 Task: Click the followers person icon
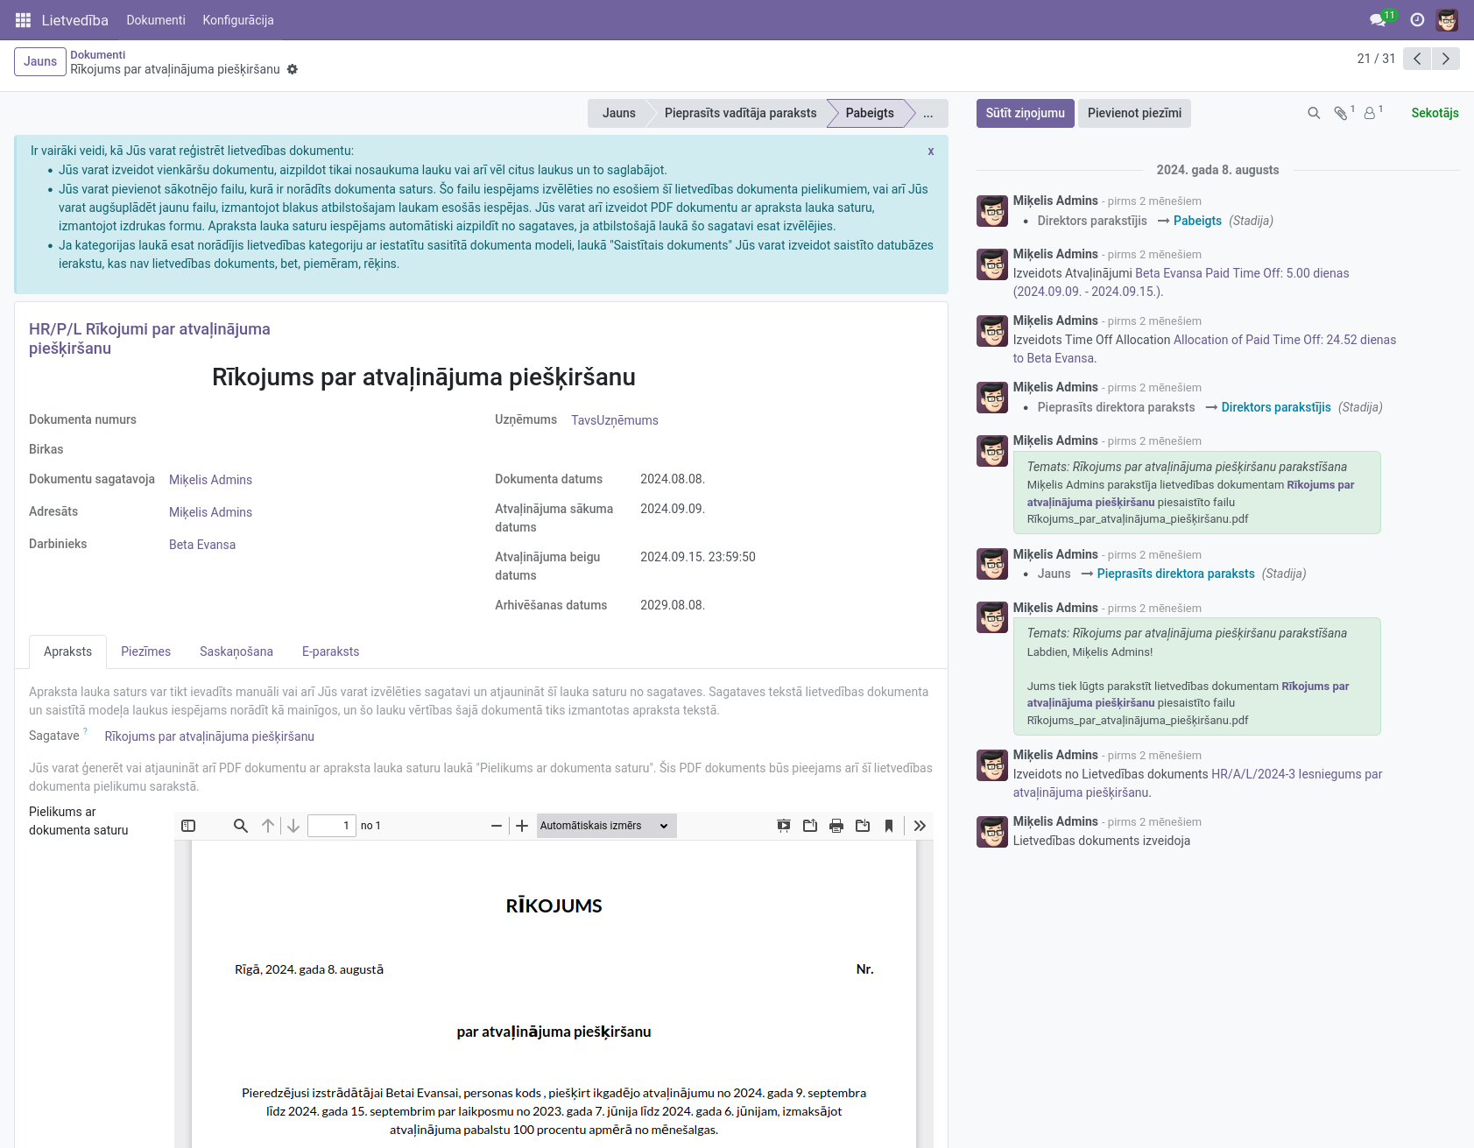[x=1370, y=113]
